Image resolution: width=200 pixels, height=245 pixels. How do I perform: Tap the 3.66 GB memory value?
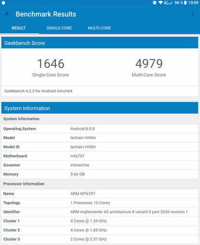point(77,174)
